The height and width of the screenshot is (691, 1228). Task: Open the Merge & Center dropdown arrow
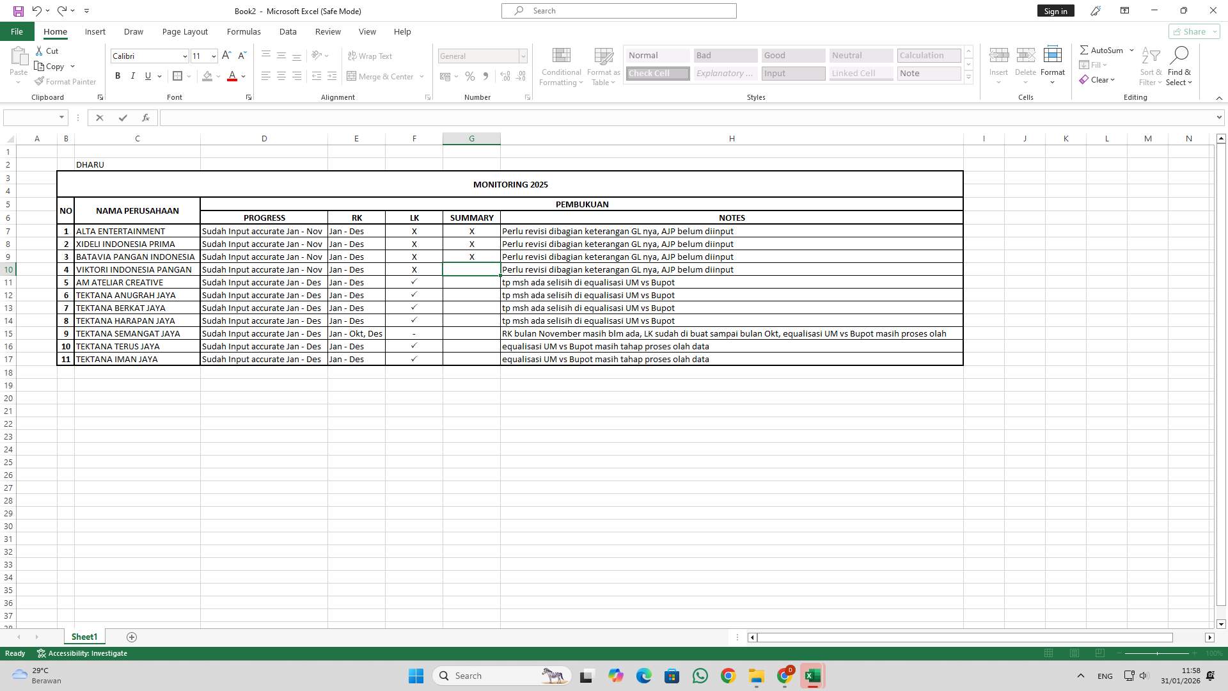(x=421, y=76)
